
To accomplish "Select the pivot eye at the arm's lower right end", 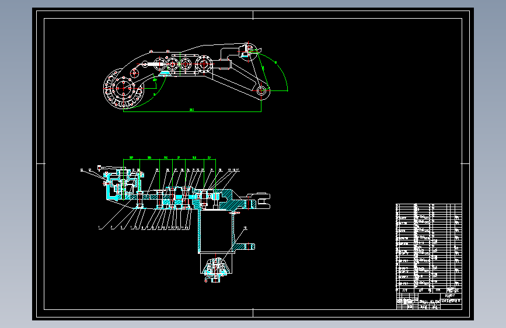I will click(x=261, y=90).
